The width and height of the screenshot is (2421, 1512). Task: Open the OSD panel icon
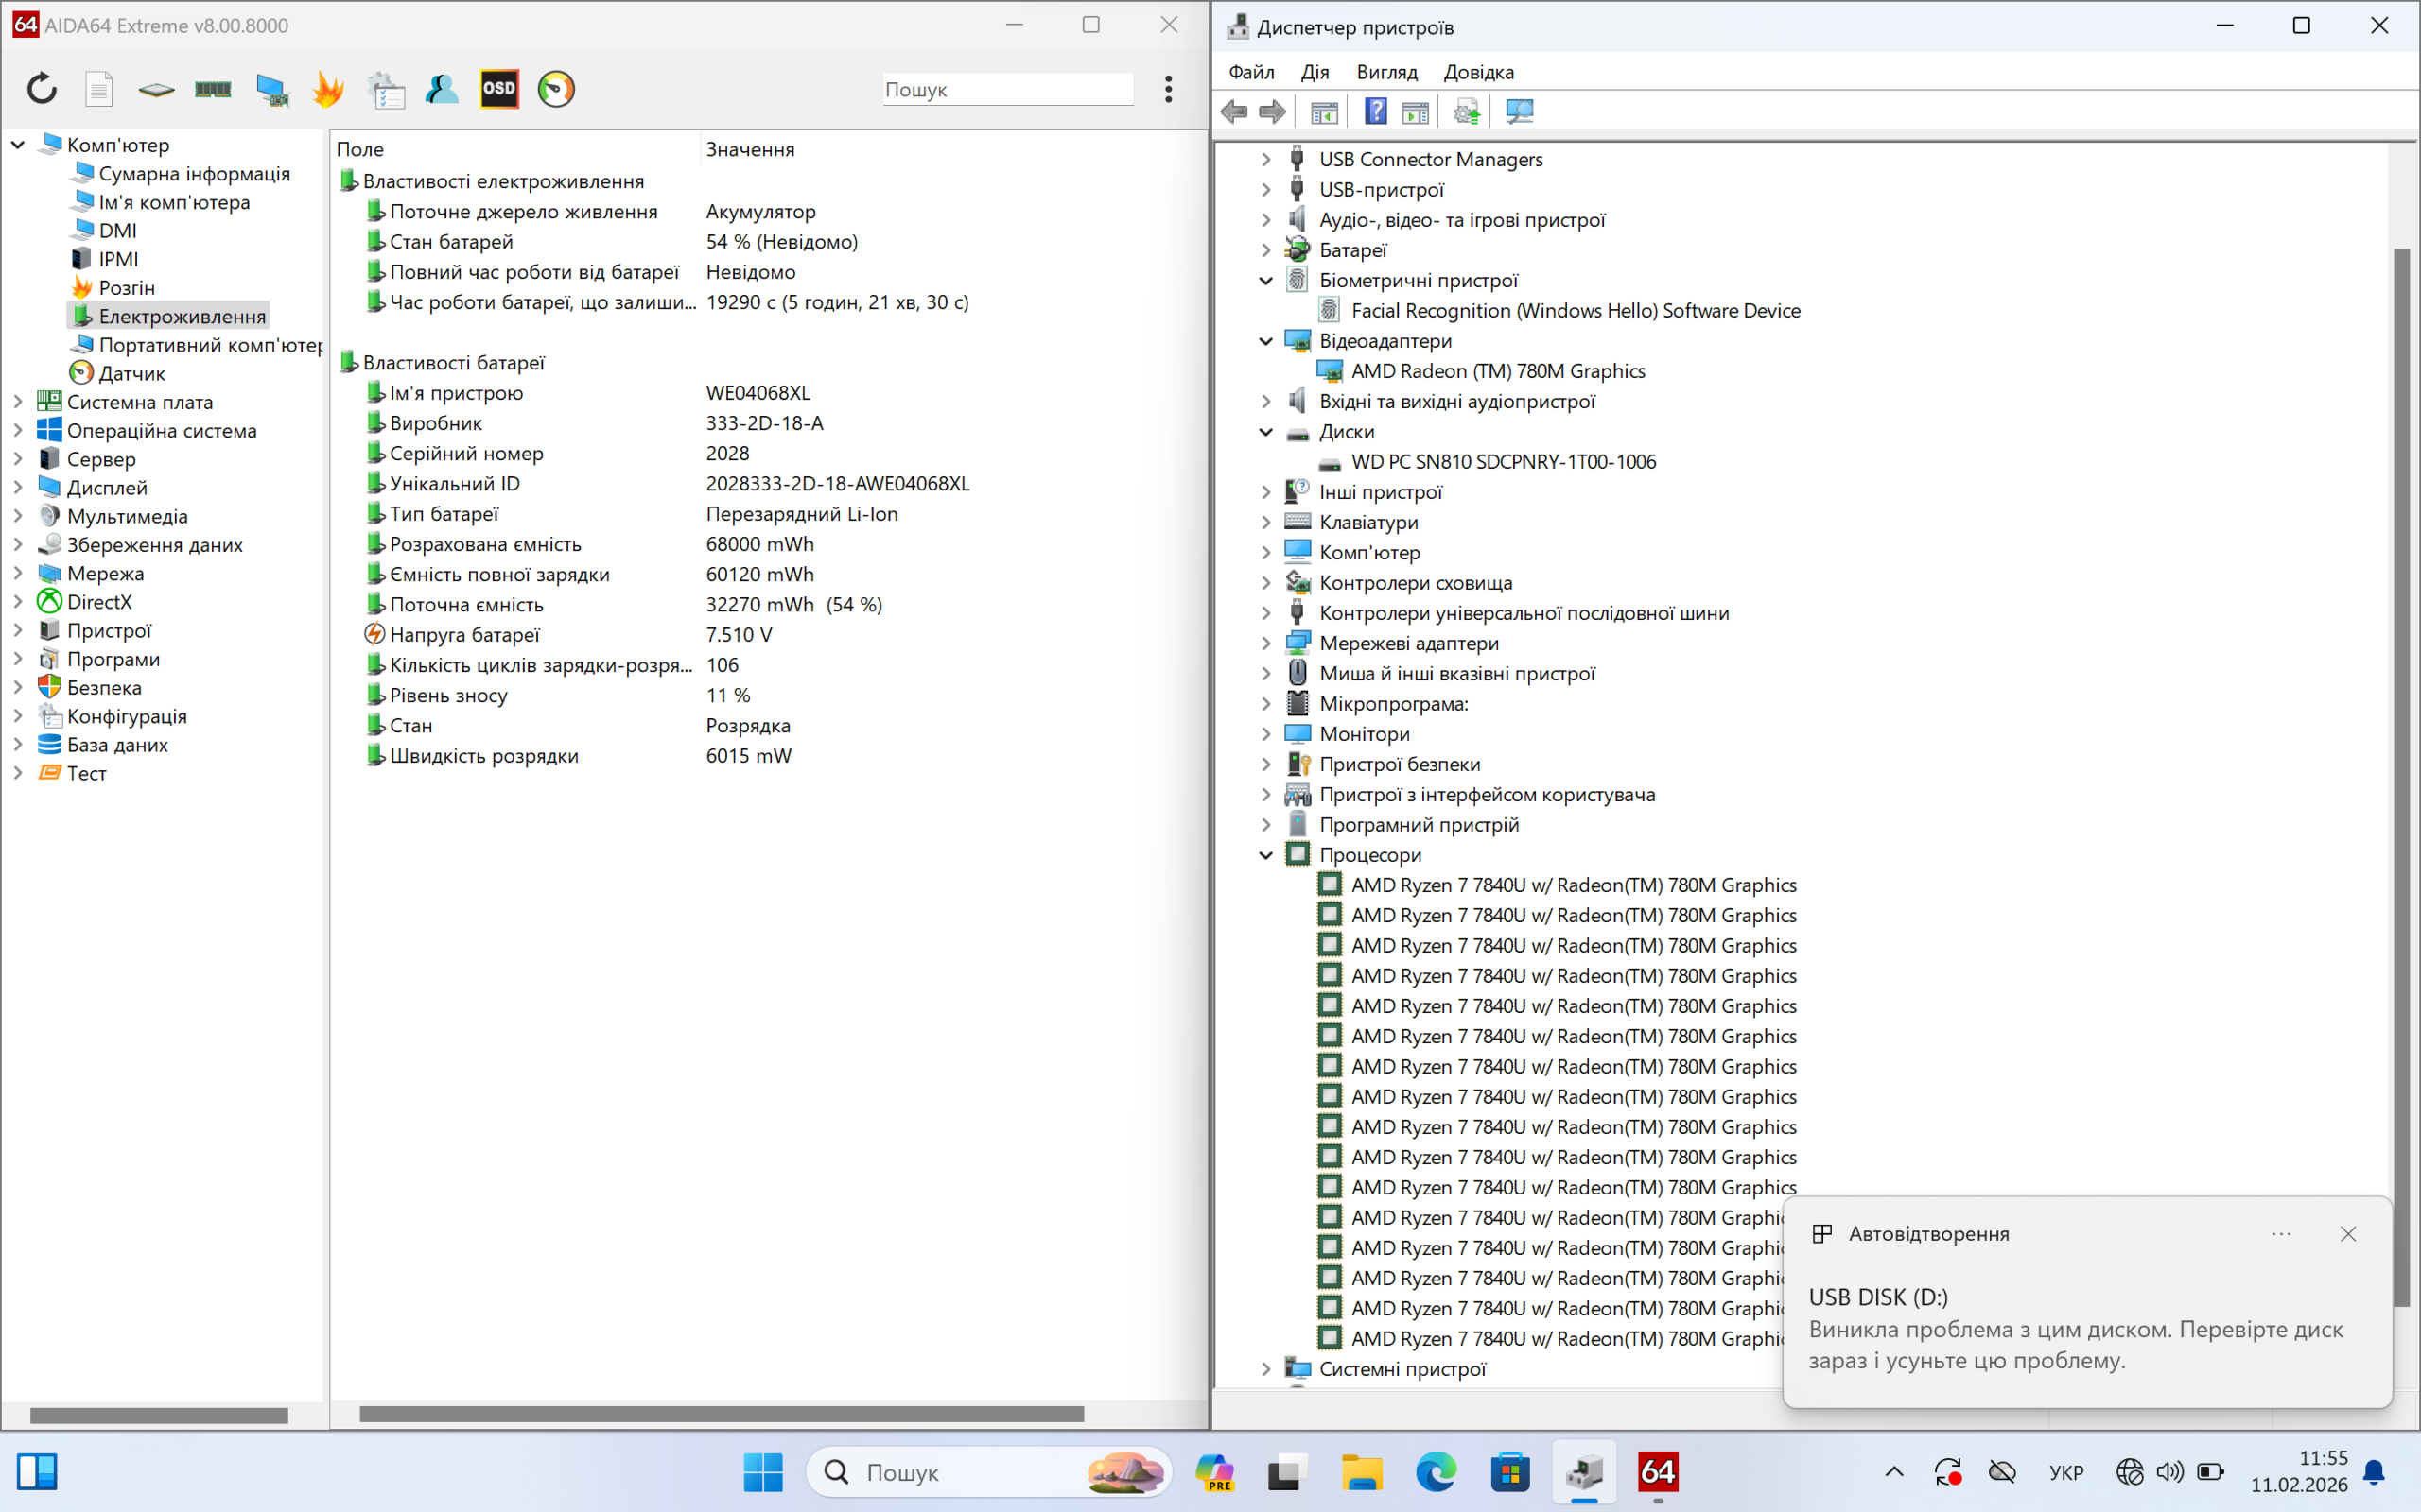499,89
